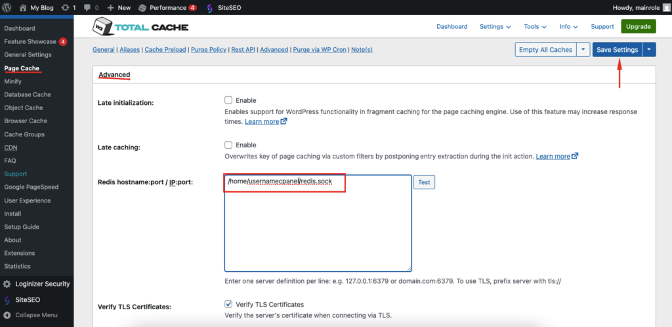Open General Settings in sidebar
The height and width of the screenshot is (327, 672).
(x=28, y=55)
